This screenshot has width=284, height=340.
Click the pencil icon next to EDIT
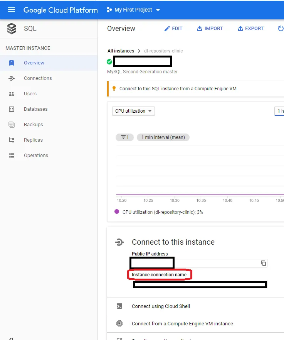(167, 29)
